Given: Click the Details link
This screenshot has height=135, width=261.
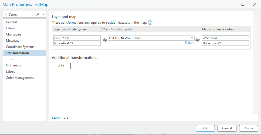Looking at the screenshot, I should 190,42.
